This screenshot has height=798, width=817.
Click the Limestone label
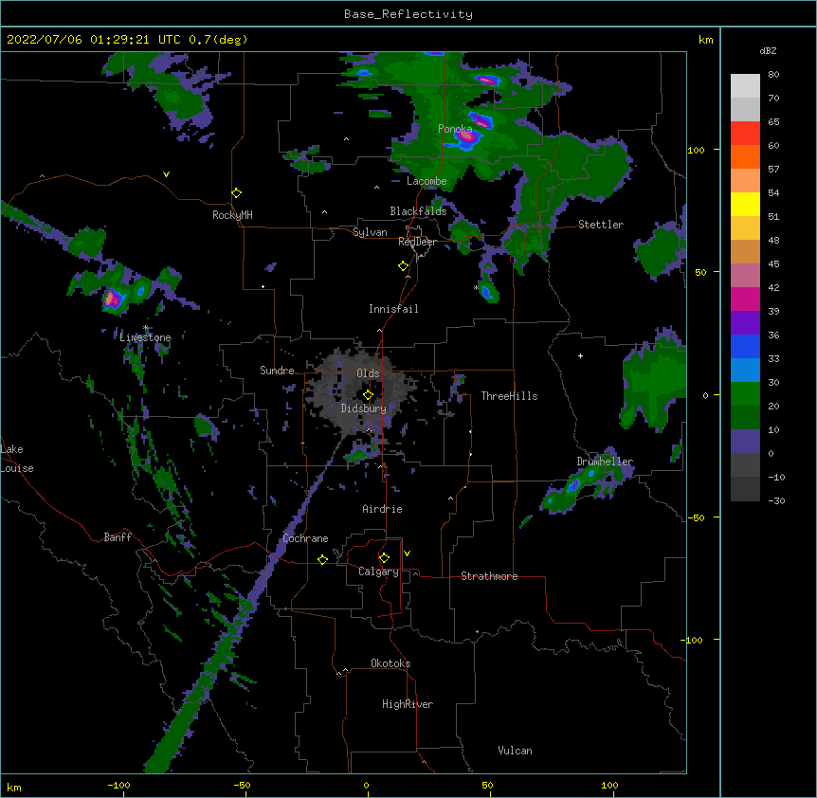coord(145,337)
